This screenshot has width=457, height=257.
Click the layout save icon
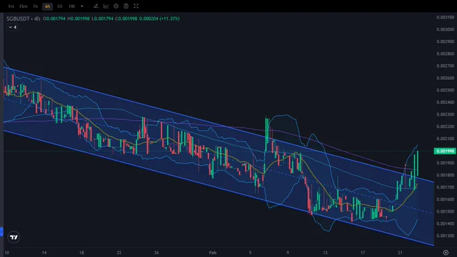(x=126, y=6)
